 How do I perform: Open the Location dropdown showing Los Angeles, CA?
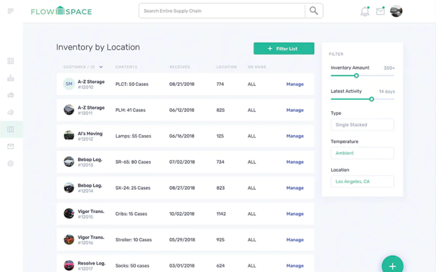362,182
